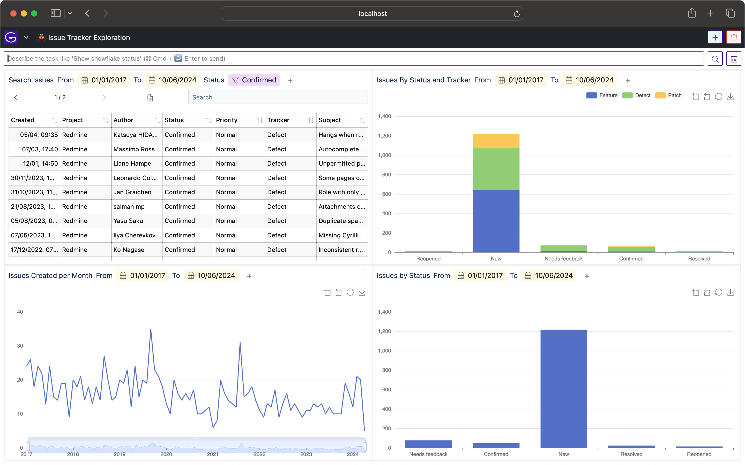The image size is (745, 465).
Task: Open the Confirmed status filter
Action: (254, 80)
